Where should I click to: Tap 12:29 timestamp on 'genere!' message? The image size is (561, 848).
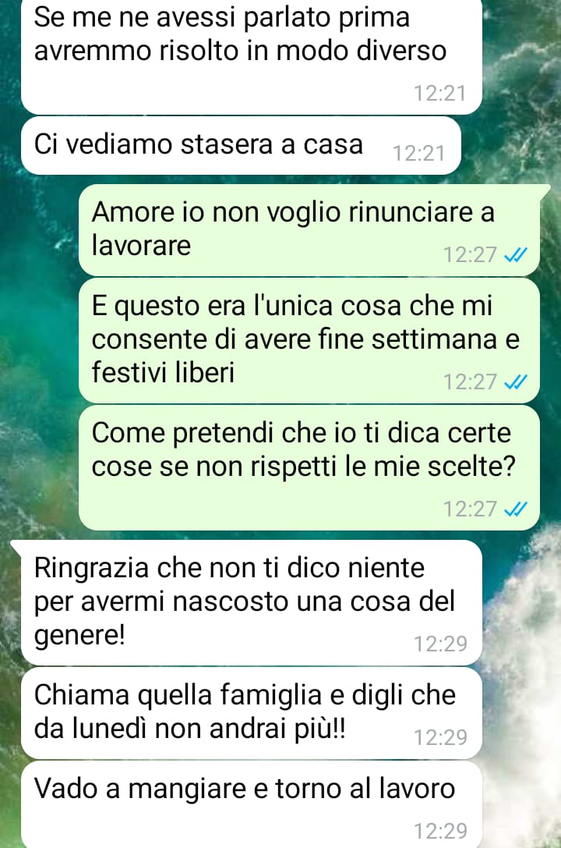(440, 644)
